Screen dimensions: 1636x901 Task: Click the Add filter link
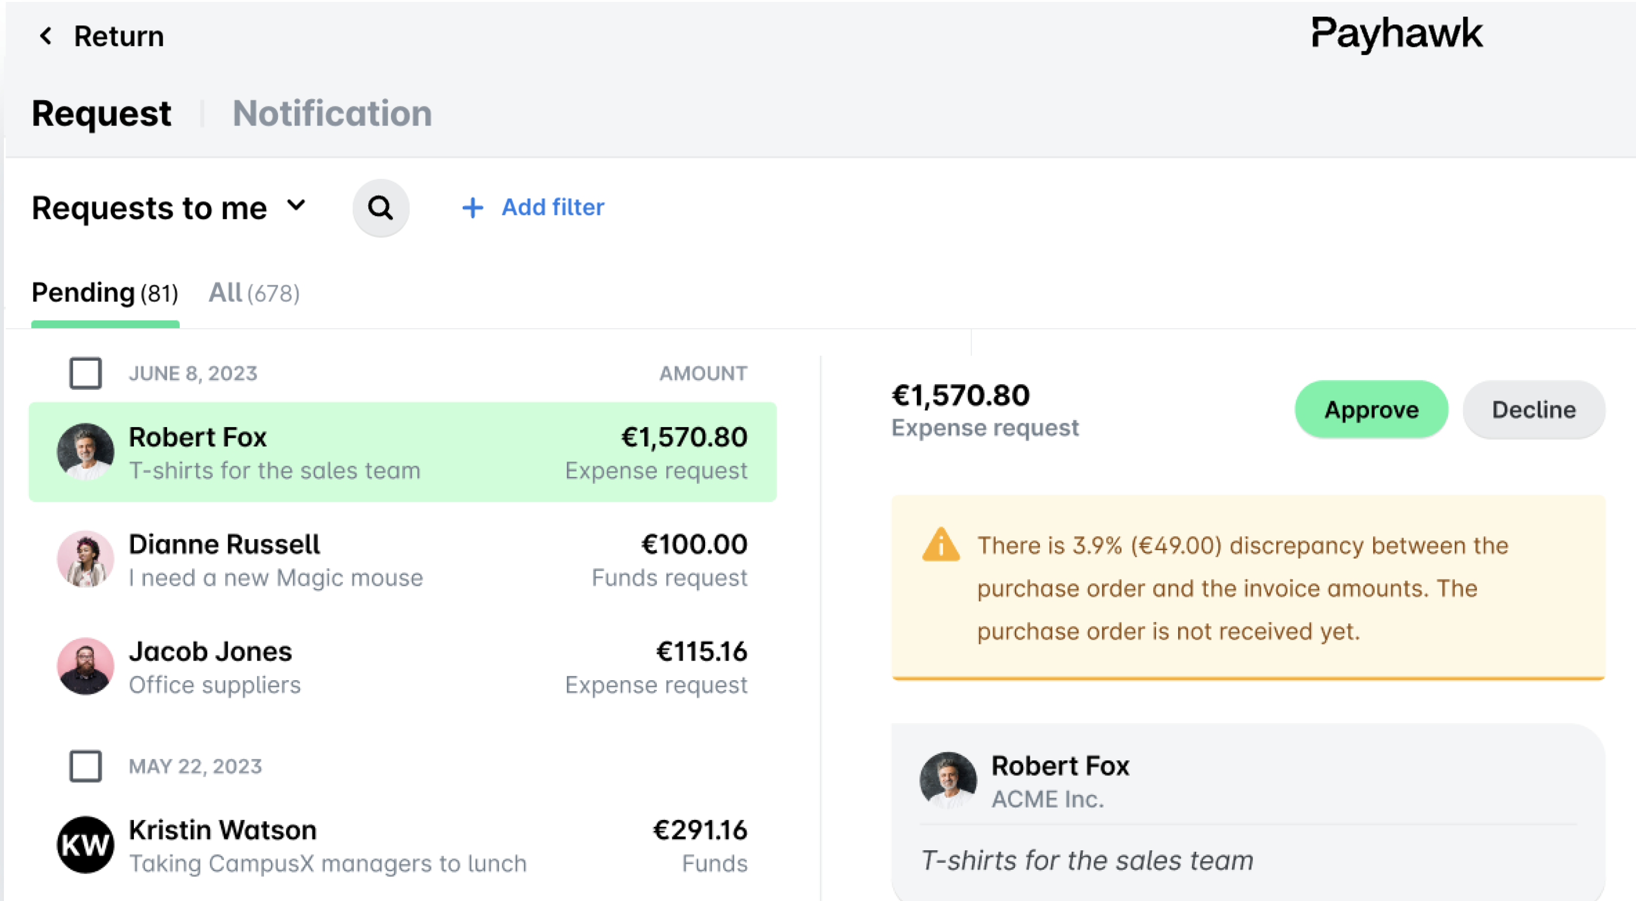click(x=553, y=208)
